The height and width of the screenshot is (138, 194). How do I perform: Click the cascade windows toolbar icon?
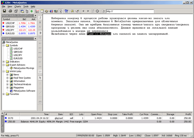pyautogui.click(x=66, y=11)
